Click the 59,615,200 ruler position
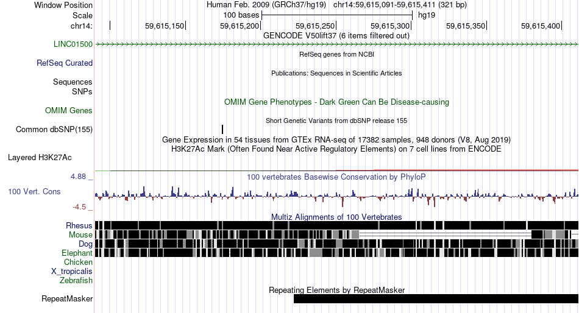 (x=240, y=26)
